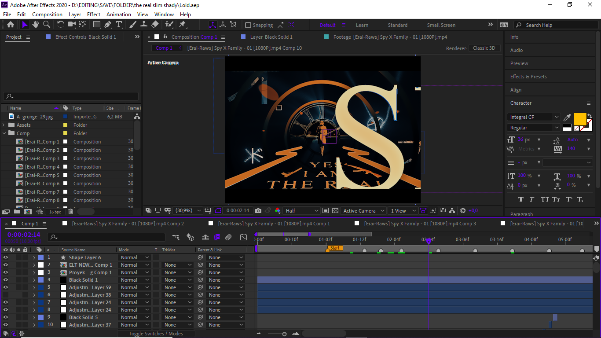The height and width of the screenshot is (338, 601).
Task: Toggle the Frame Blending switch in timeline
Action: click(216, 237)
